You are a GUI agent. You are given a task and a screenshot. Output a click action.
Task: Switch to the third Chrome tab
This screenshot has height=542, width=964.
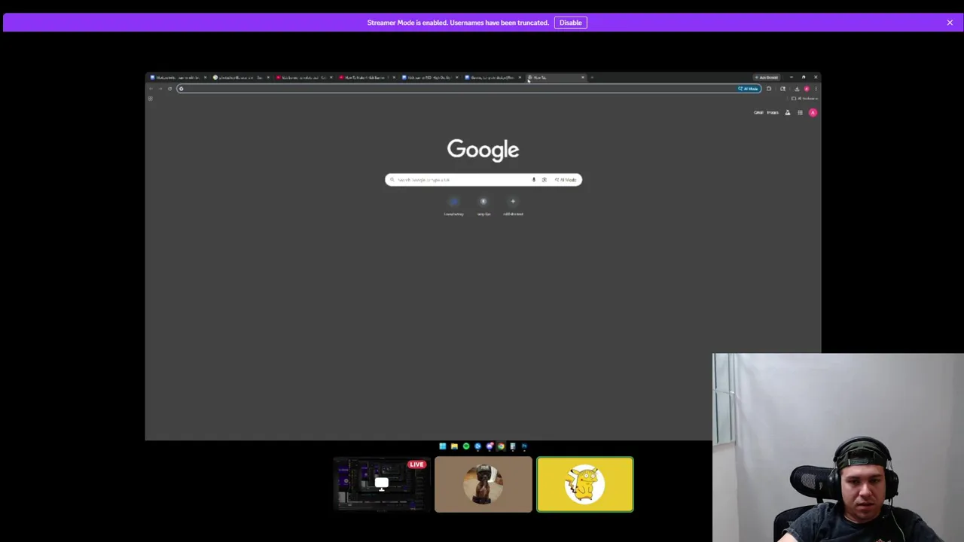303,78
